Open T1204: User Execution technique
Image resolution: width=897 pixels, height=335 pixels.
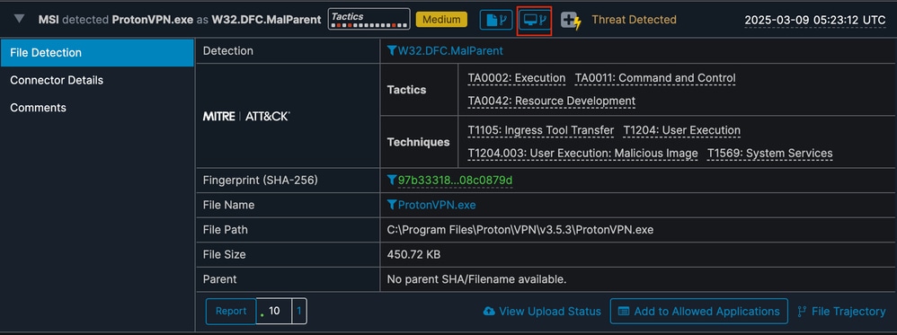pyautogui.click(x=682, y=130)
